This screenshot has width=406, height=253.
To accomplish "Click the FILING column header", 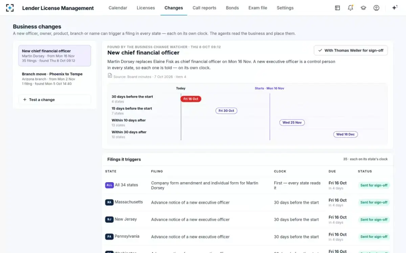I will click(157, 171).
